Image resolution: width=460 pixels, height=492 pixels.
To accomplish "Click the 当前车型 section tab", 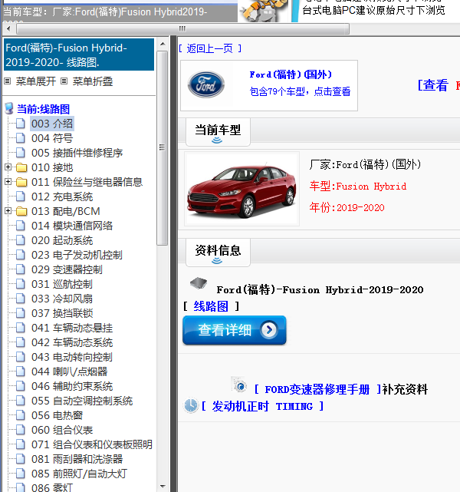I will (218, 132).
